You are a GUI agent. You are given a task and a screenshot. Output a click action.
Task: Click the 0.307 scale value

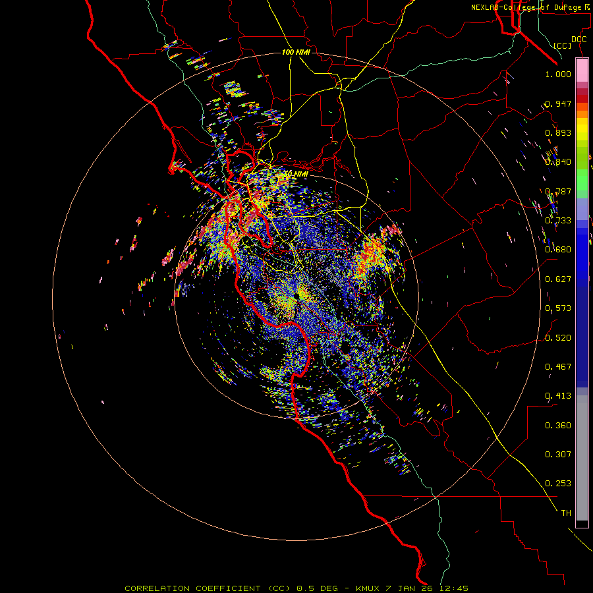click(558, 455)
